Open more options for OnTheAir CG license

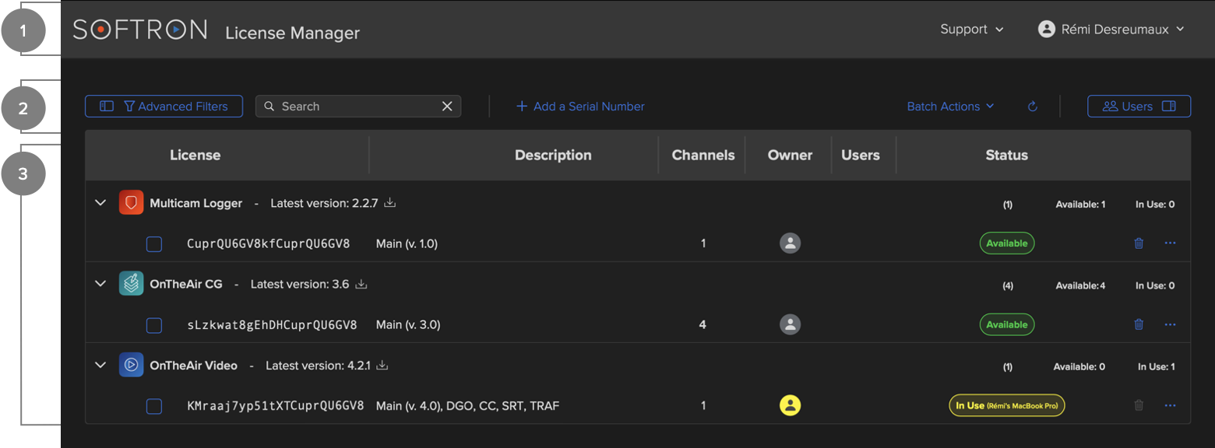[x=1170, y=324]
